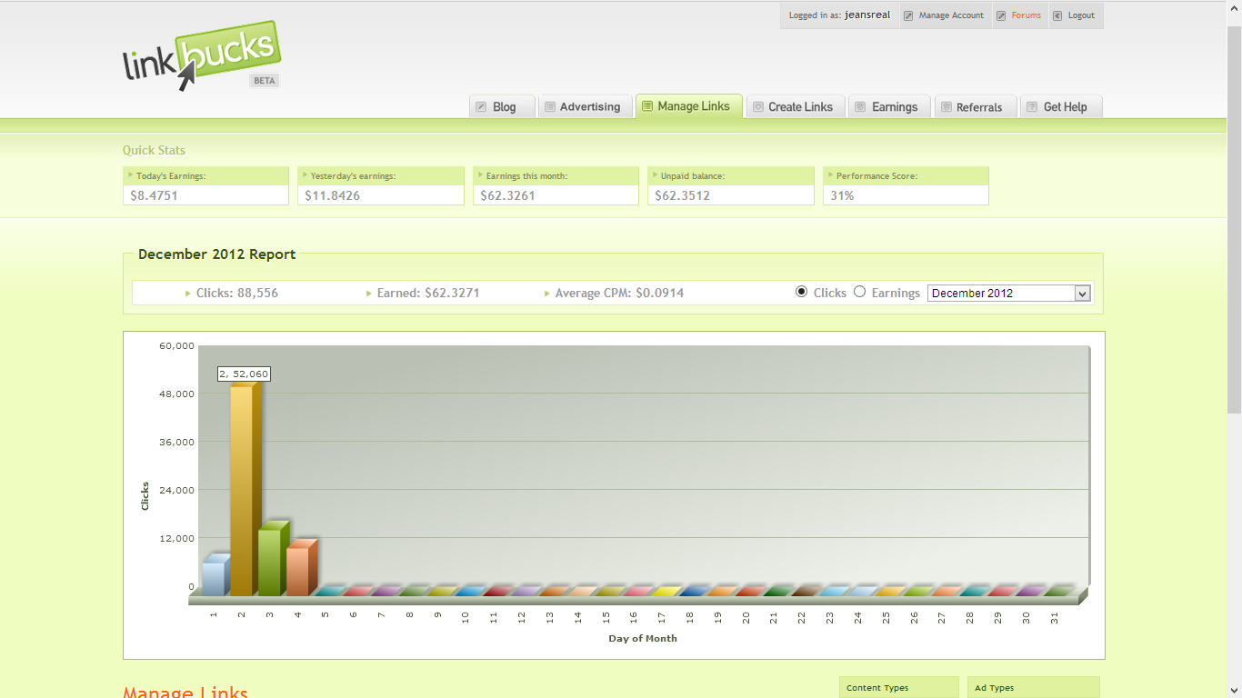Switch to the Manage Links tab
The height and width of the screenshot is (698, 1242).
[x=689, y=105]
